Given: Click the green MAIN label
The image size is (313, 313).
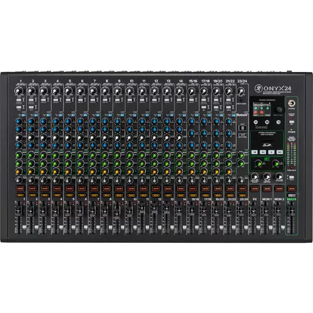Looking at the screenshot, I should 292,199.
